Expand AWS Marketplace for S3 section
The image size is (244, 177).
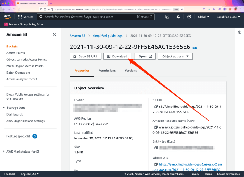point(4,152)
